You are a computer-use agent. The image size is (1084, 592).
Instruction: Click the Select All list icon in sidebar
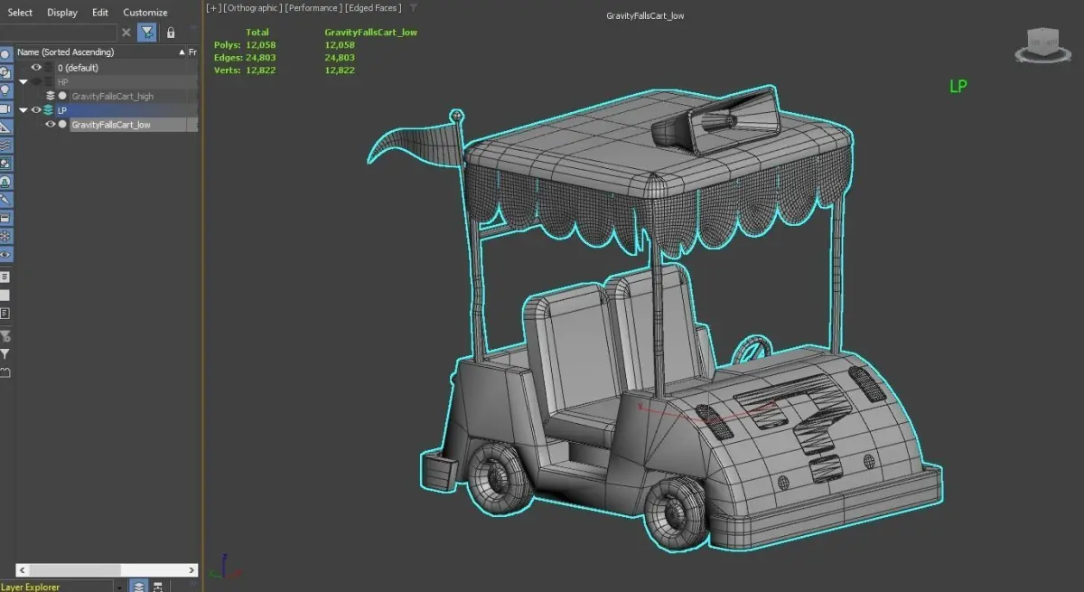(5, 277)
